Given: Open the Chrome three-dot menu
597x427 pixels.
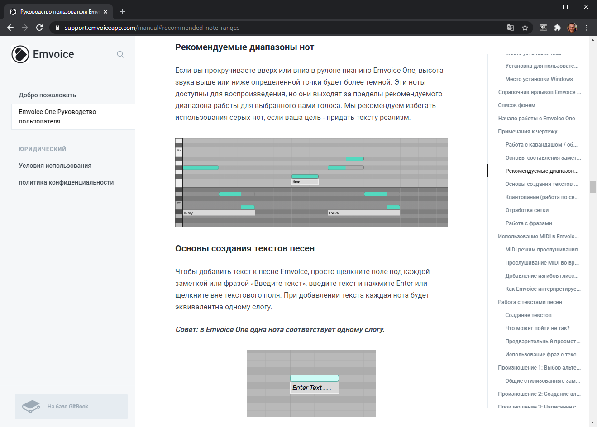Looking at the screenshot, I should click(x=587, y=28).
